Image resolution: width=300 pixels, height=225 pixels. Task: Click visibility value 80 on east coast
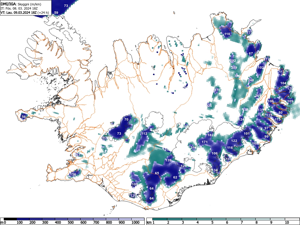tap(280, 112)
